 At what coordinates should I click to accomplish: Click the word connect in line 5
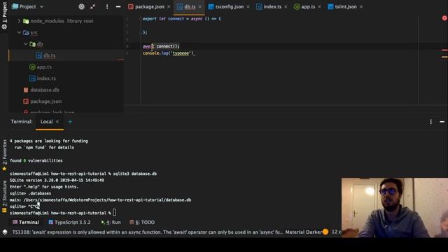164,46
